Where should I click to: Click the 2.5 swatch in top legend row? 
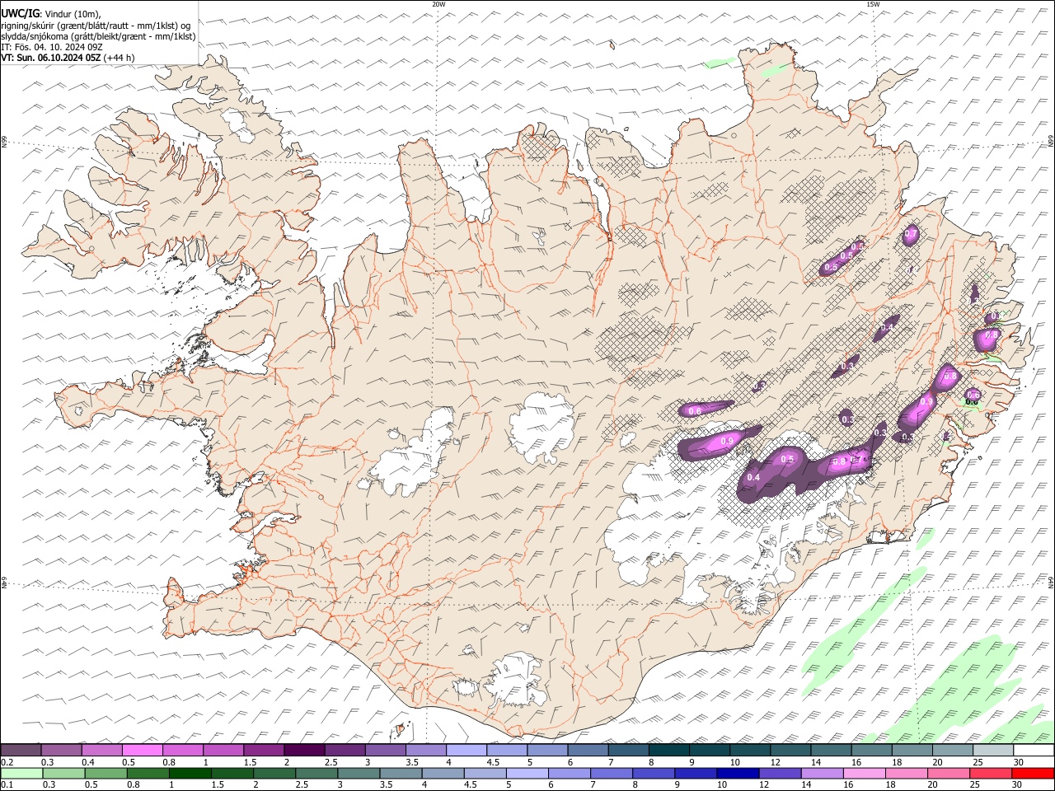tap(345, 750)
